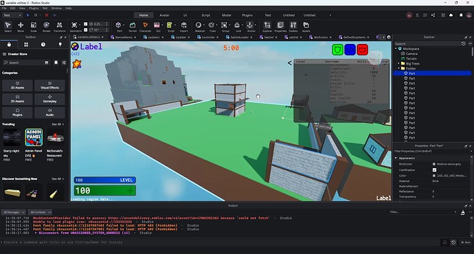Show the Explorer panel via ribbon
The width and height of the screenshot is (474, 254).
(x=267, y=27)
